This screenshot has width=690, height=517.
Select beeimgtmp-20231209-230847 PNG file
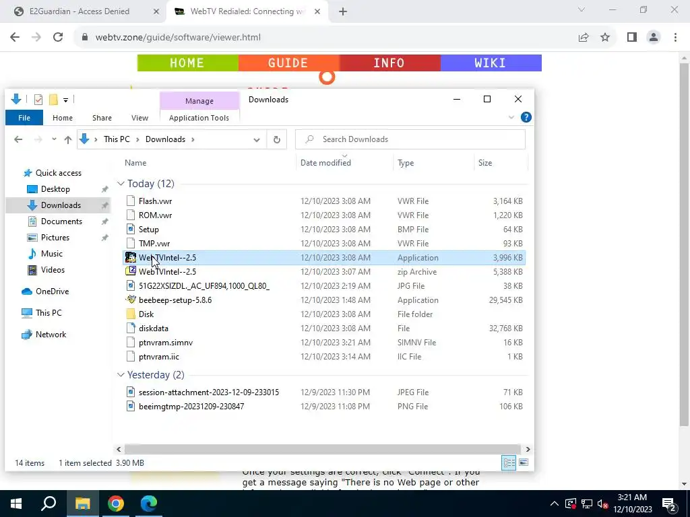324,406
